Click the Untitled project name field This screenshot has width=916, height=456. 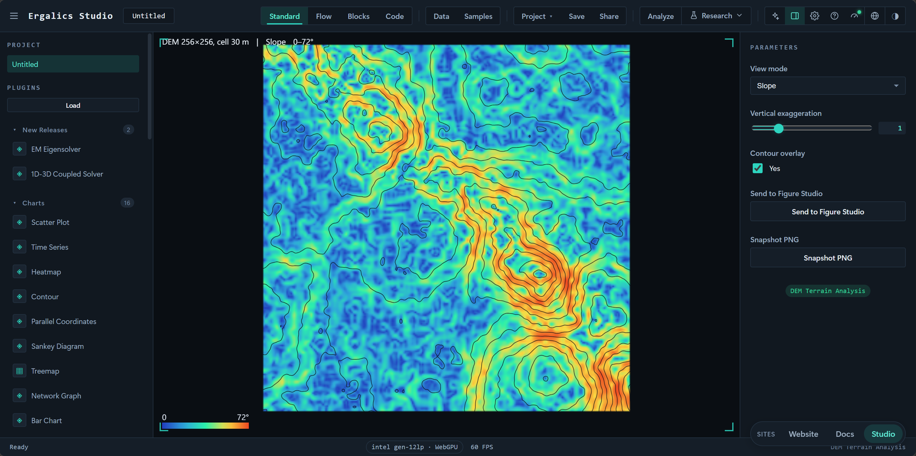click(x=149, y=16)
